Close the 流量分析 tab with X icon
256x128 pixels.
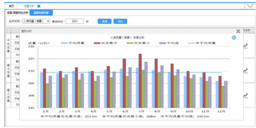pos(39,6)
